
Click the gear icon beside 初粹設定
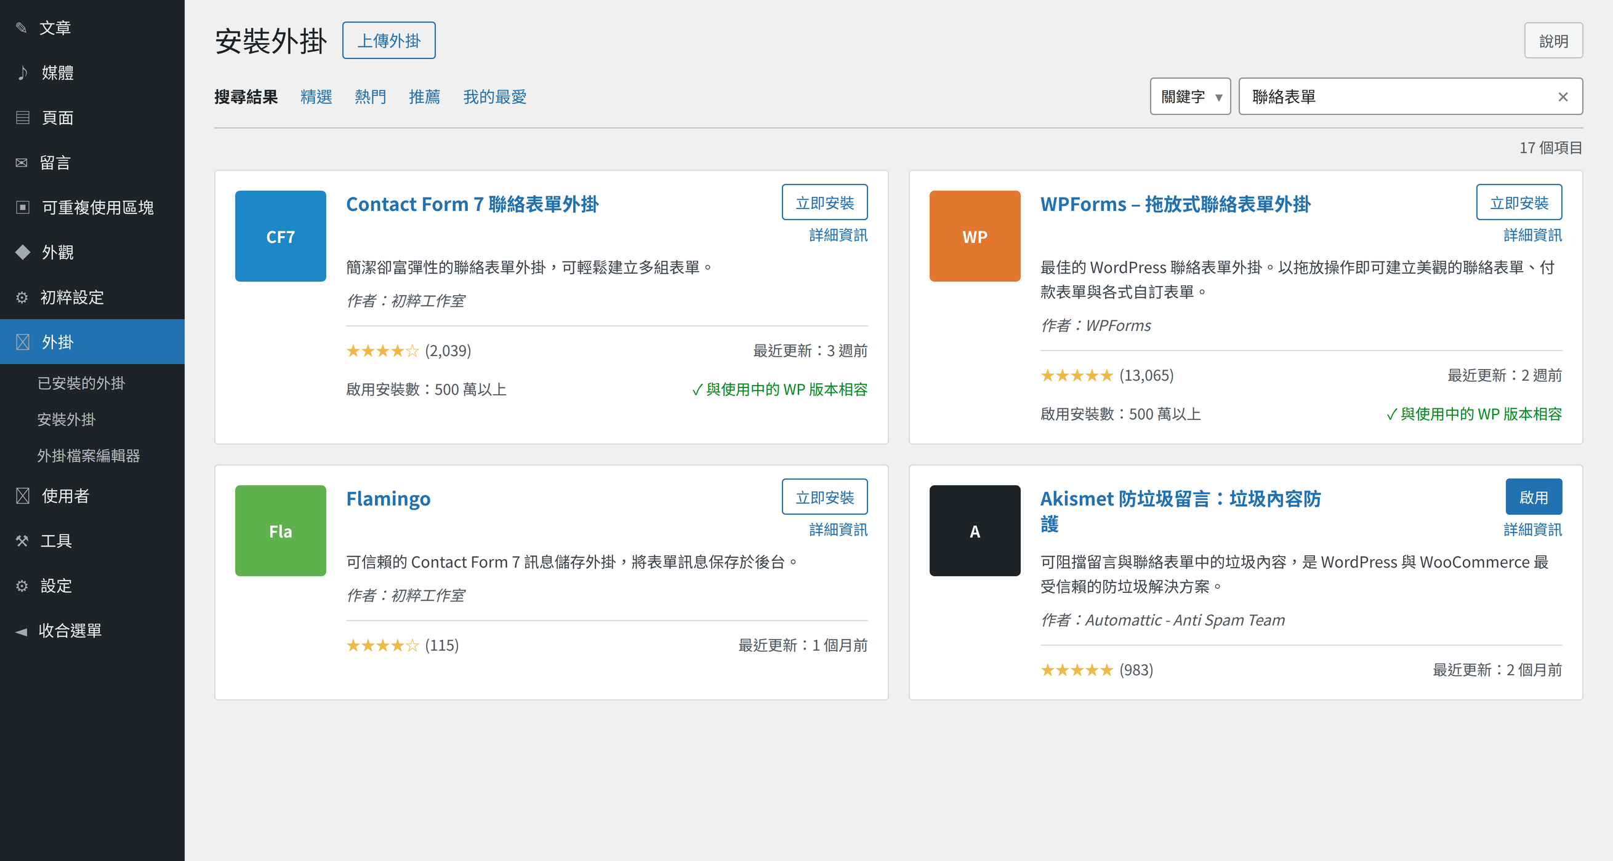coord(22,297)
